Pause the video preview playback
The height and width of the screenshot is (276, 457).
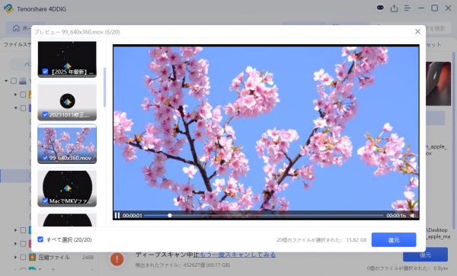pos(117,215)
